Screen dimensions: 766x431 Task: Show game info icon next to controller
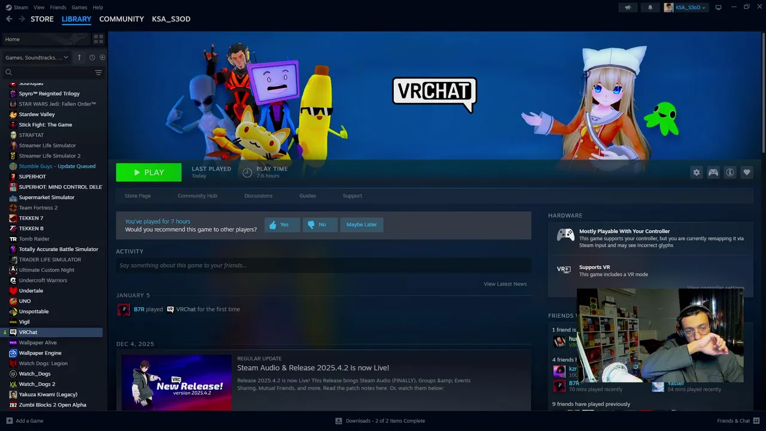tap(730, 172)
